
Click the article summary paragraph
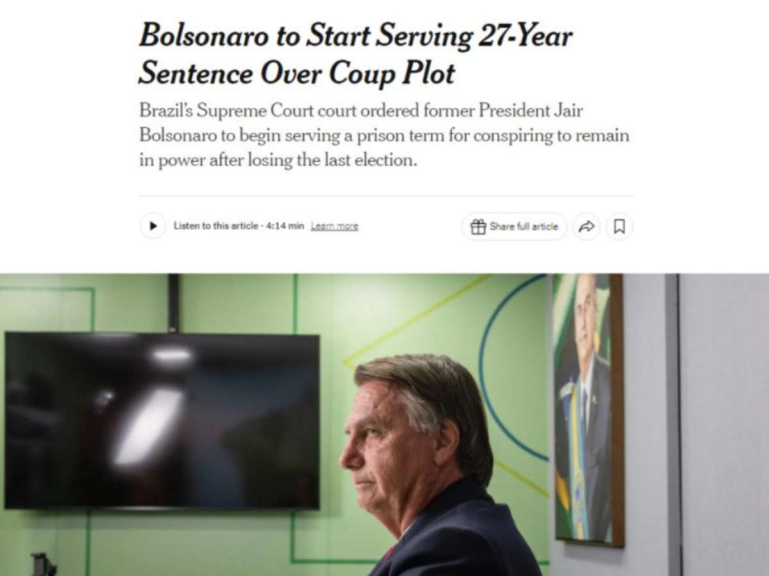(x=383, y=135)
